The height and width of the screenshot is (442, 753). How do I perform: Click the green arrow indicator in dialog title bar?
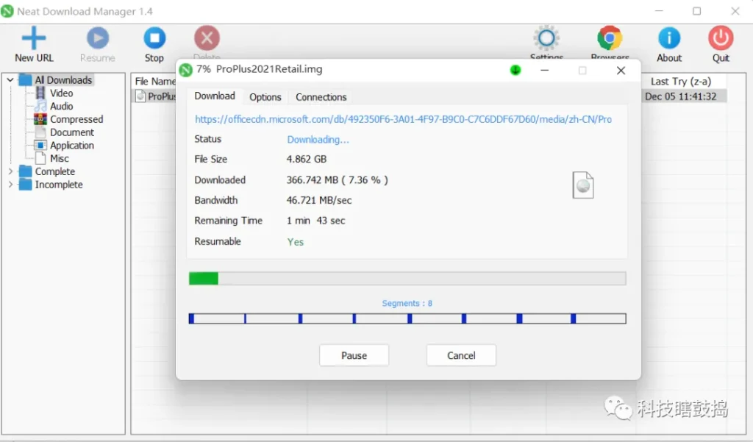[x=515, y=70]
